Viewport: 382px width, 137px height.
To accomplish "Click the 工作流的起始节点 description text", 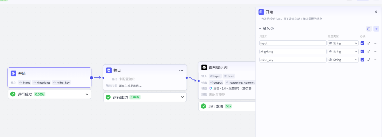I will pos(290,19).
